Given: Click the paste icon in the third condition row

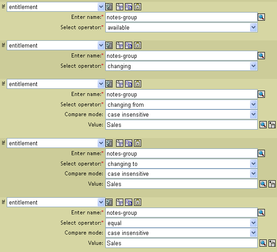Looking at the screenshot, I should 137,84.
